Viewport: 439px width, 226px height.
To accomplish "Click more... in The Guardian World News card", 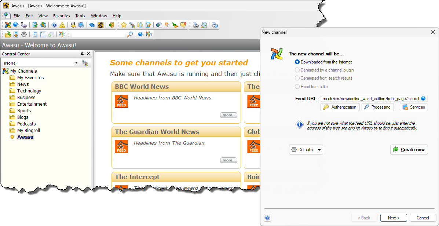I will [x=228, y=160].
